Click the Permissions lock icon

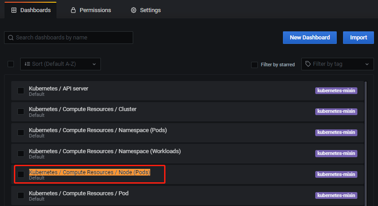(x=74, y=10)
